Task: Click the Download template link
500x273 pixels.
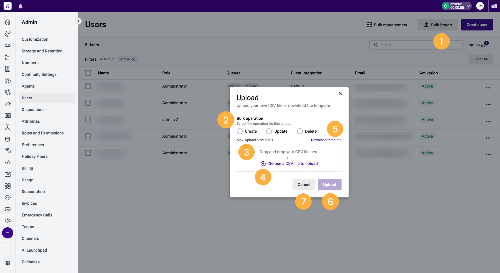Action: pos(326,140)
